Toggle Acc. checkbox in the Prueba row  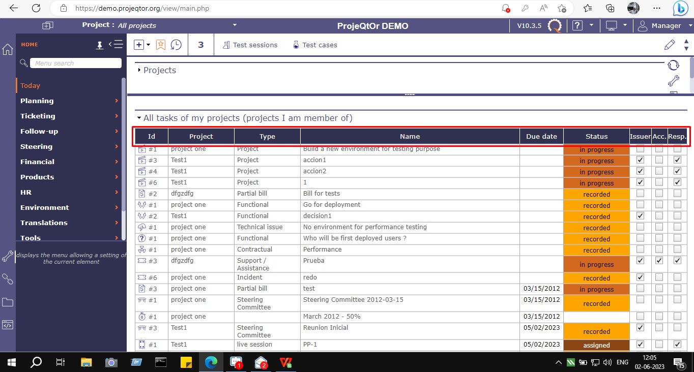(x=659, y=261)
